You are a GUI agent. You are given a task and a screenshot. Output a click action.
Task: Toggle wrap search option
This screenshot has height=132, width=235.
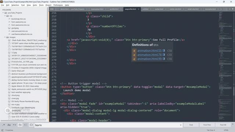coord(20,125)
